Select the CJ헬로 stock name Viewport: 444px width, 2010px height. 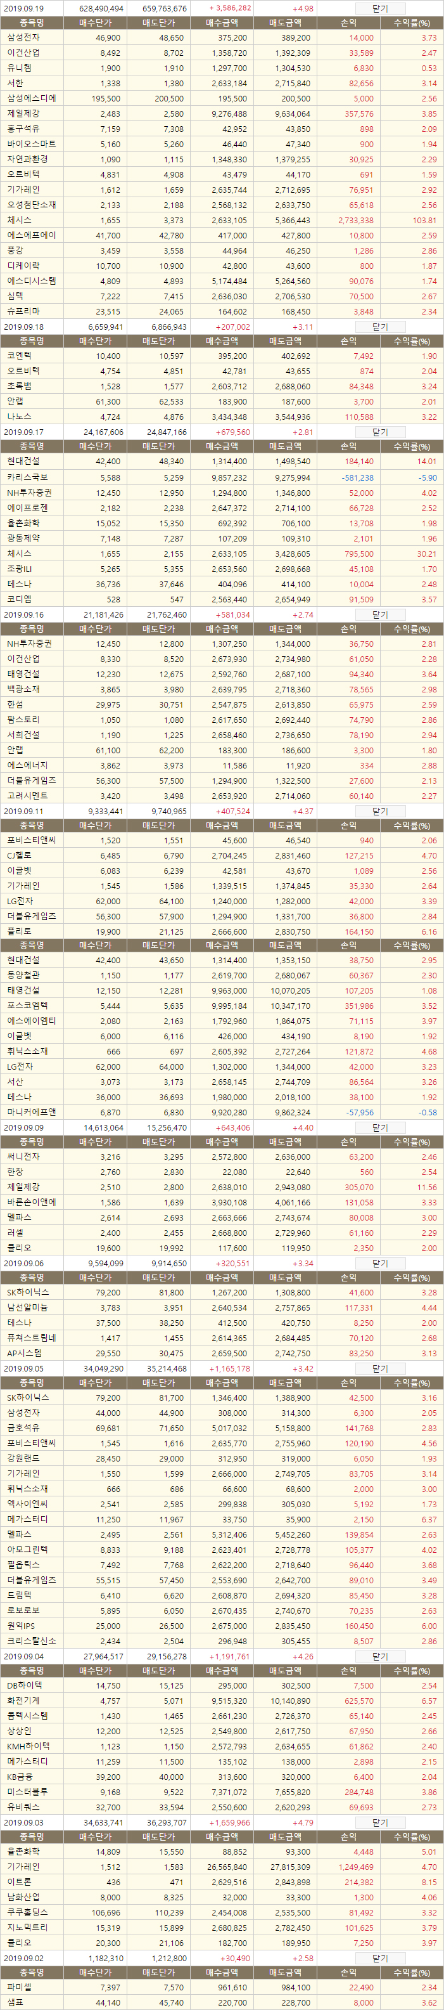tap(20, 856)
